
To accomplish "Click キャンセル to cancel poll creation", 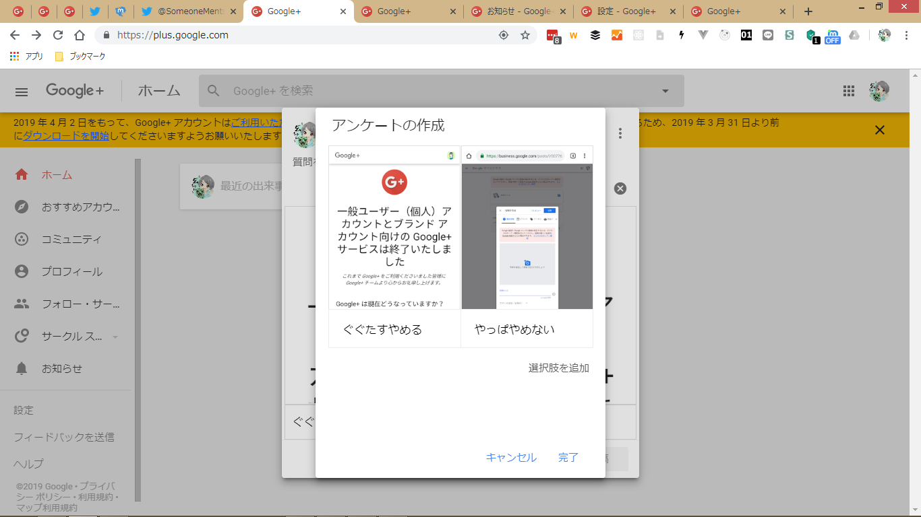I will tap(511, 457).
